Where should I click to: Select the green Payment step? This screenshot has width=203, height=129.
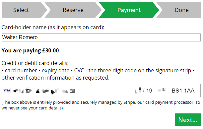click(129, 10)
